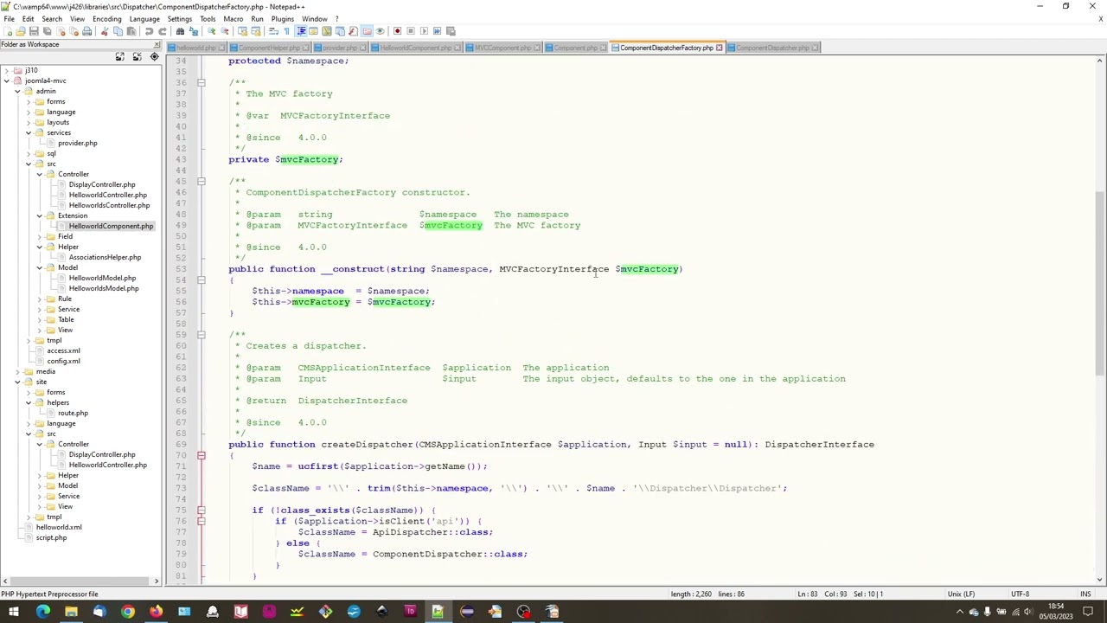Click the Undo arrow icon

[x=149, y=31]
